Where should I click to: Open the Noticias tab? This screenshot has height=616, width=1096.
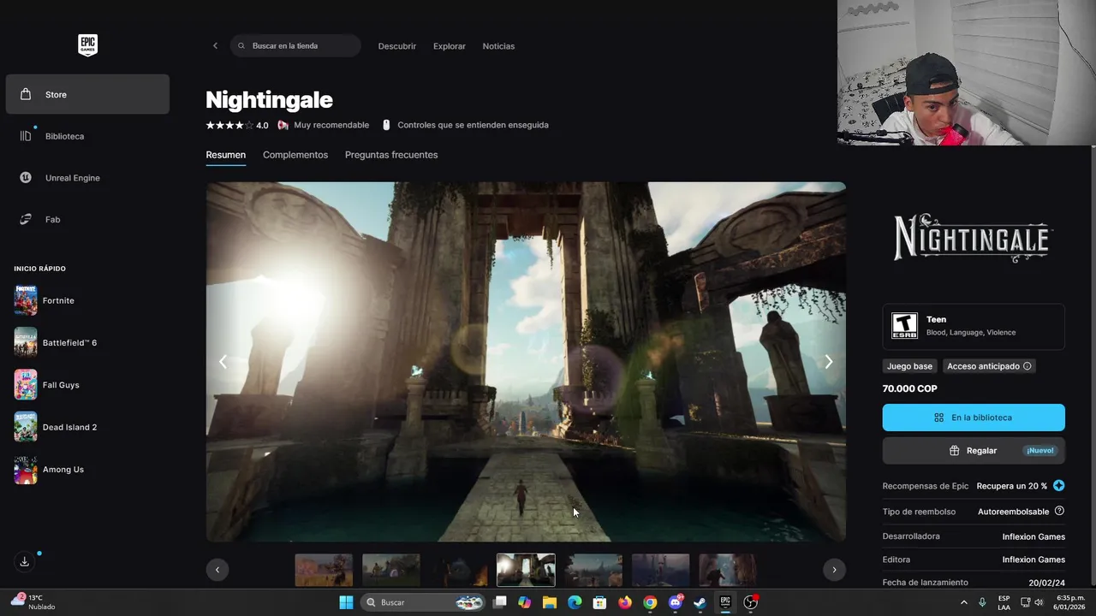click(x=498, y=46)
